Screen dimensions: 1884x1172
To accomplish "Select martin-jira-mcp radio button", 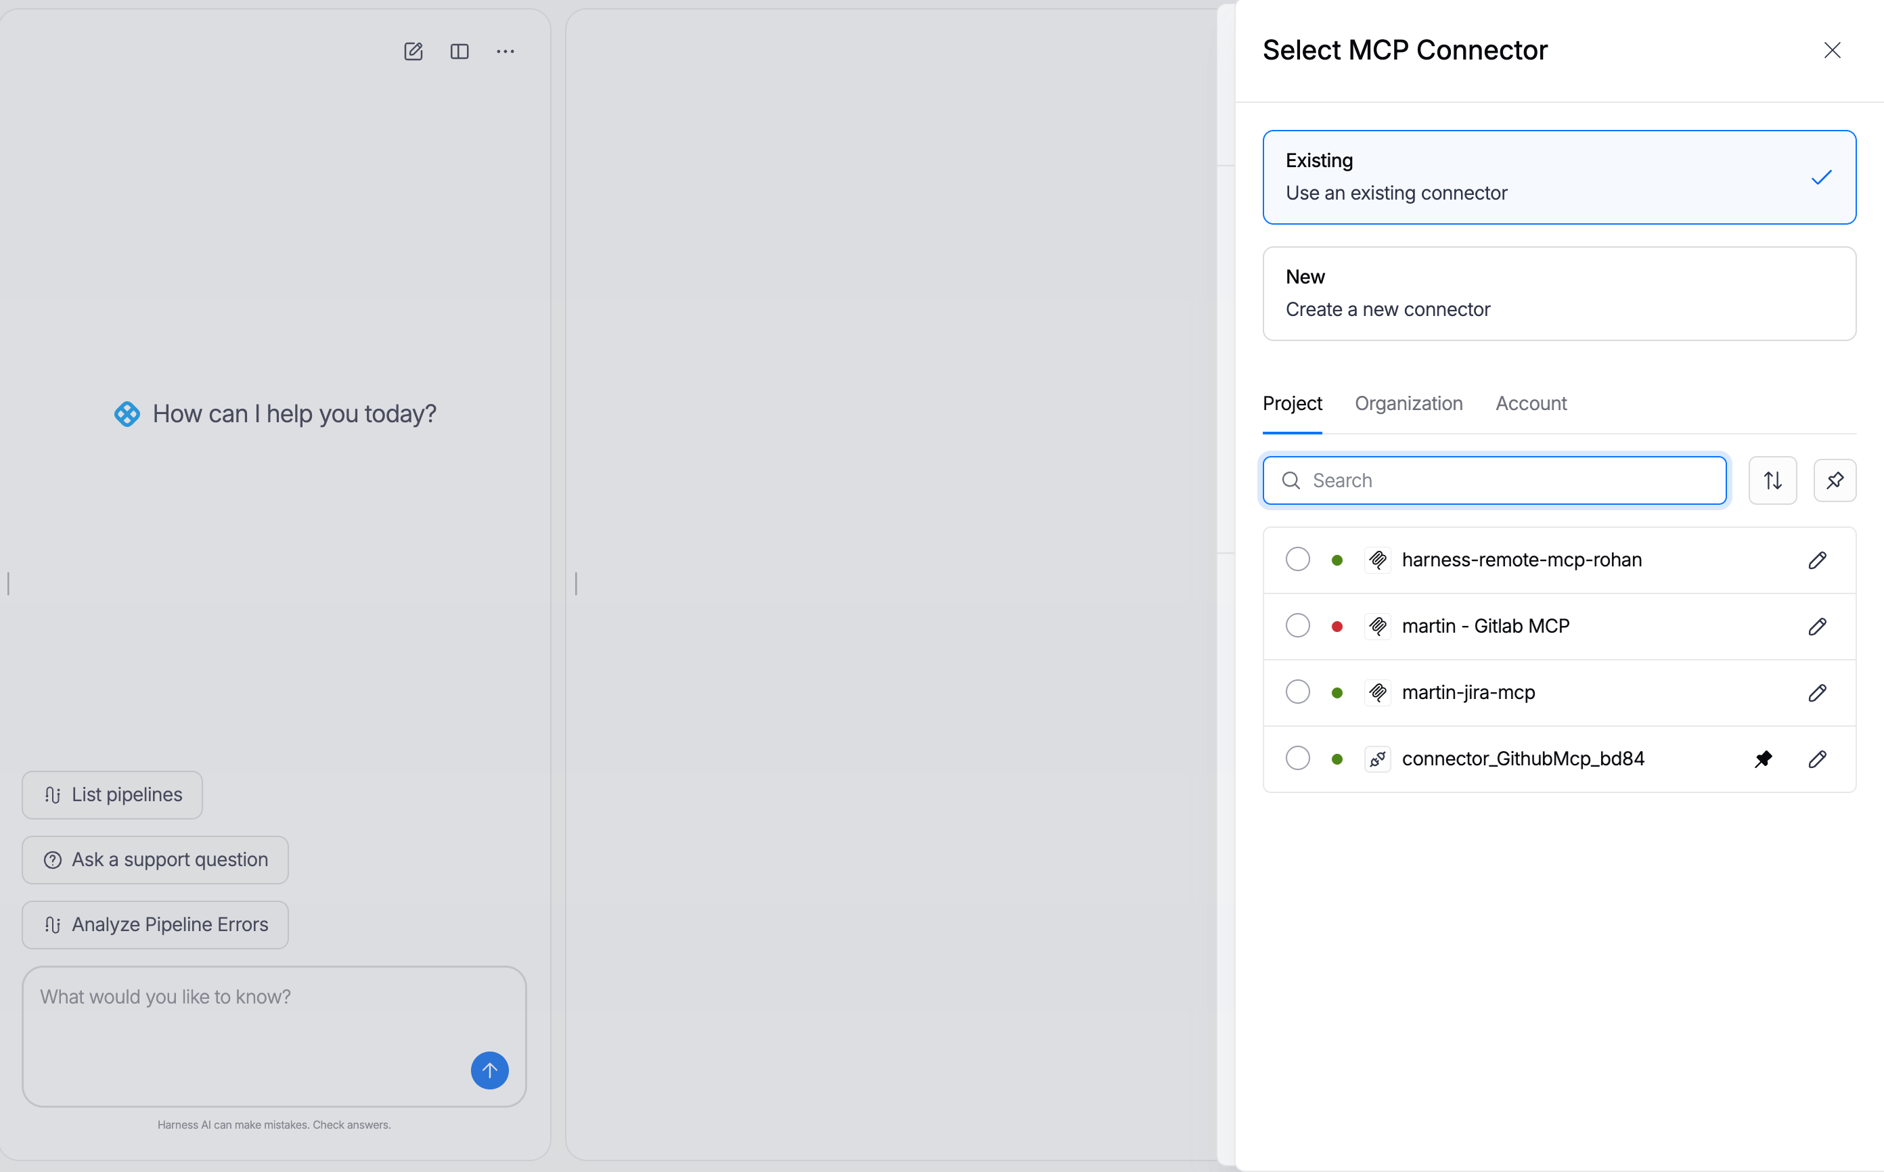I will pos(1297,692).
